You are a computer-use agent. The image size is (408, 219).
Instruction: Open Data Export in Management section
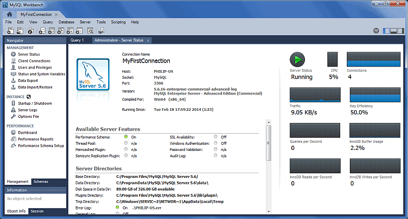28,80
